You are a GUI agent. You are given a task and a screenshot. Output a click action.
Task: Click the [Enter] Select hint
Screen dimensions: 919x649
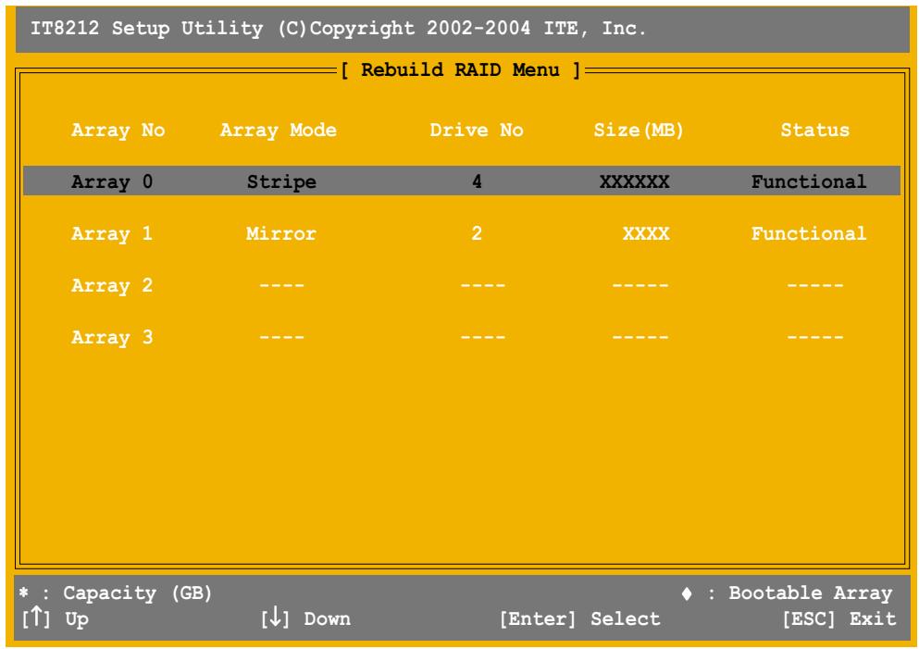(580, 618)
